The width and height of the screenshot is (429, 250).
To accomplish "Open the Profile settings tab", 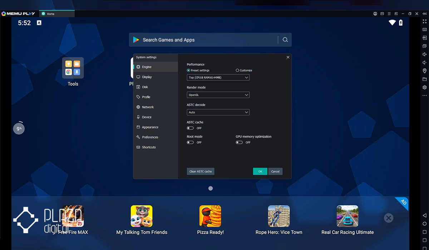I will tap(156, 97).
